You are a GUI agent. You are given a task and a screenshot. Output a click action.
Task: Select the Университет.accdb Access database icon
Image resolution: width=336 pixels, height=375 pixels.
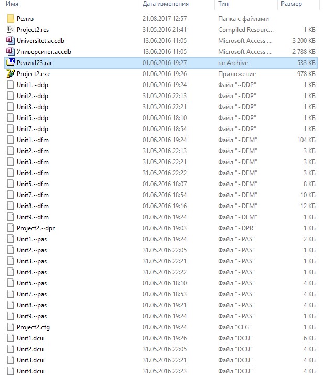point(10,52)
